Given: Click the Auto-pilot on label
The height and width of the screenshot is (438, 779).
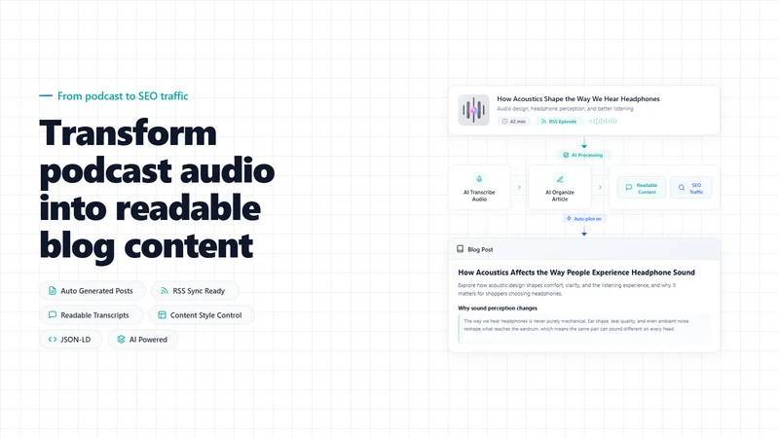Looking at the screenshot, I should [x=584, y=218].
